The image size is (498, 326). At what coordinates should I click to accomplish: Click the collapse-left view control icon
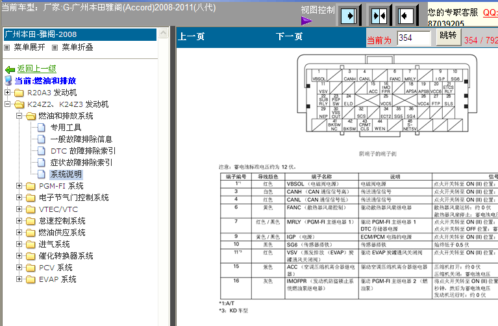(x=405, y=16)
